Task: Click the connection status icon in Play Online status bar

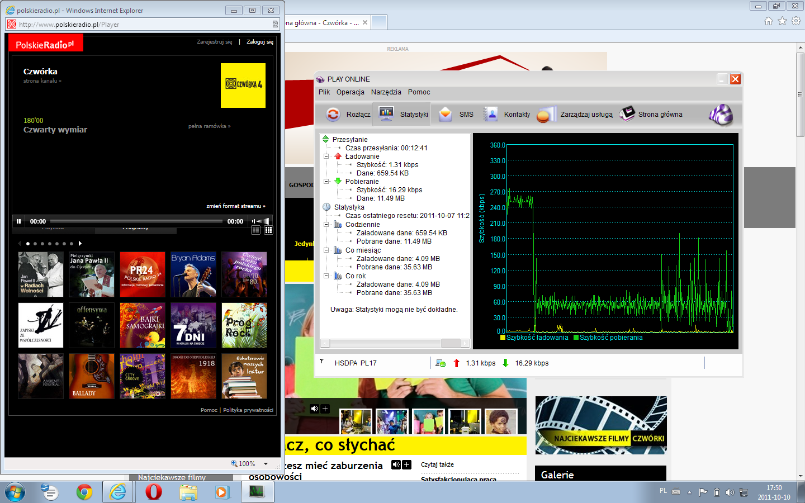Action: tap(441, 363)
